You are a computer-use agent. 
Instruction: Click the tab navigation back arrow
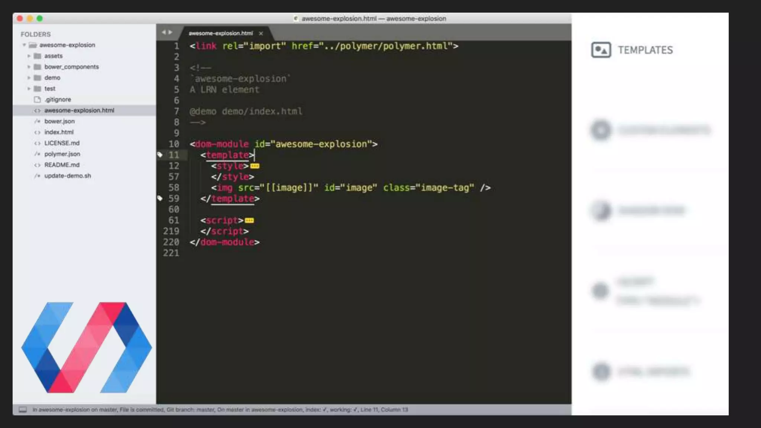(163, 33)
